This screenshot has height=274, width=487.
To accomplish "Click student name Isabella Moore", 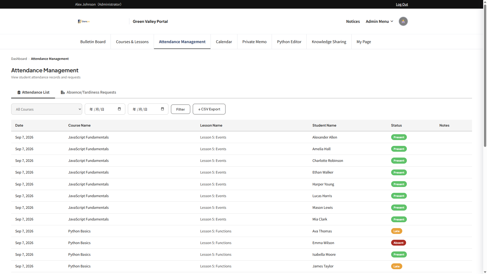I will coord(324,254).
